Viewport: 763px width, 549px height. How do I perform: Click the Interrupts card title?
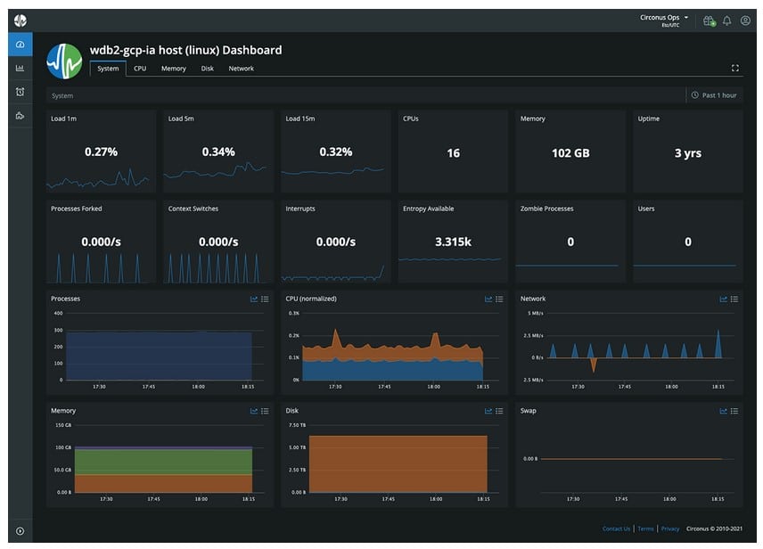[300, 209]
